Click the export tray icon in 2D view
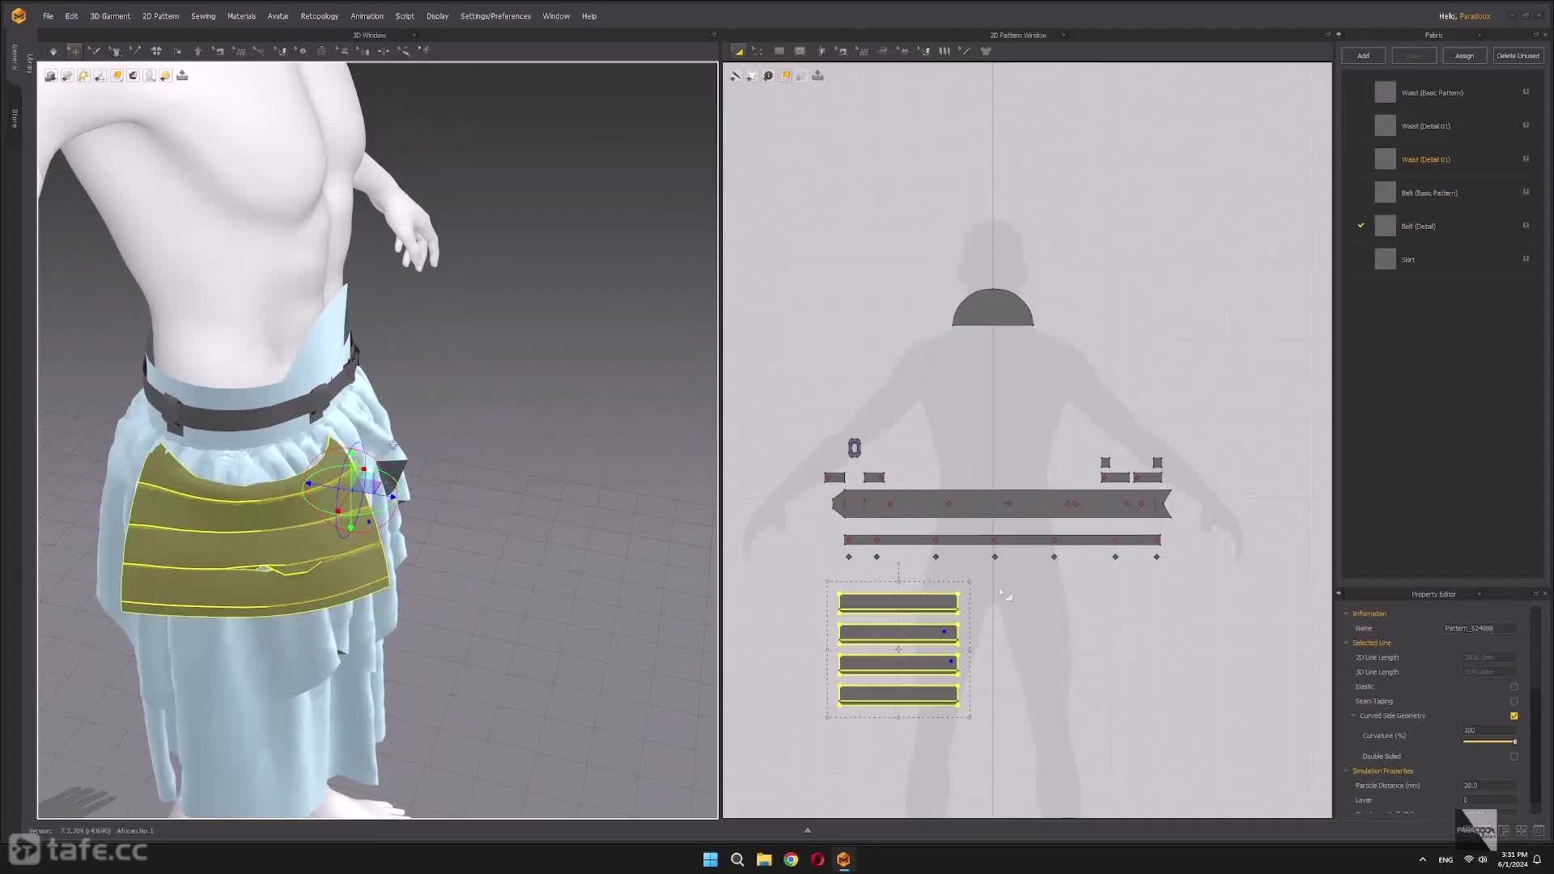 [x=817, y=75]
